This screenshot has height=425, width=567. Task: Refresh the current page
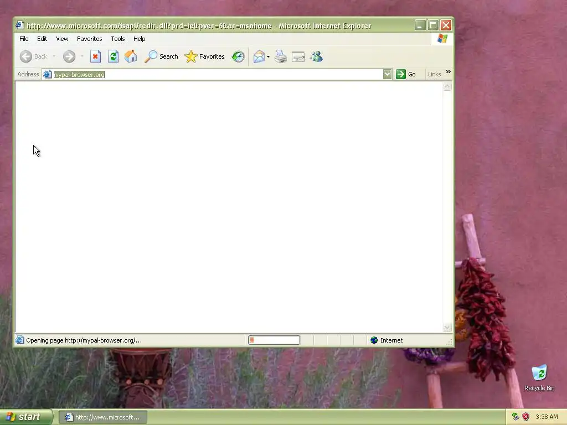(113, 56)
